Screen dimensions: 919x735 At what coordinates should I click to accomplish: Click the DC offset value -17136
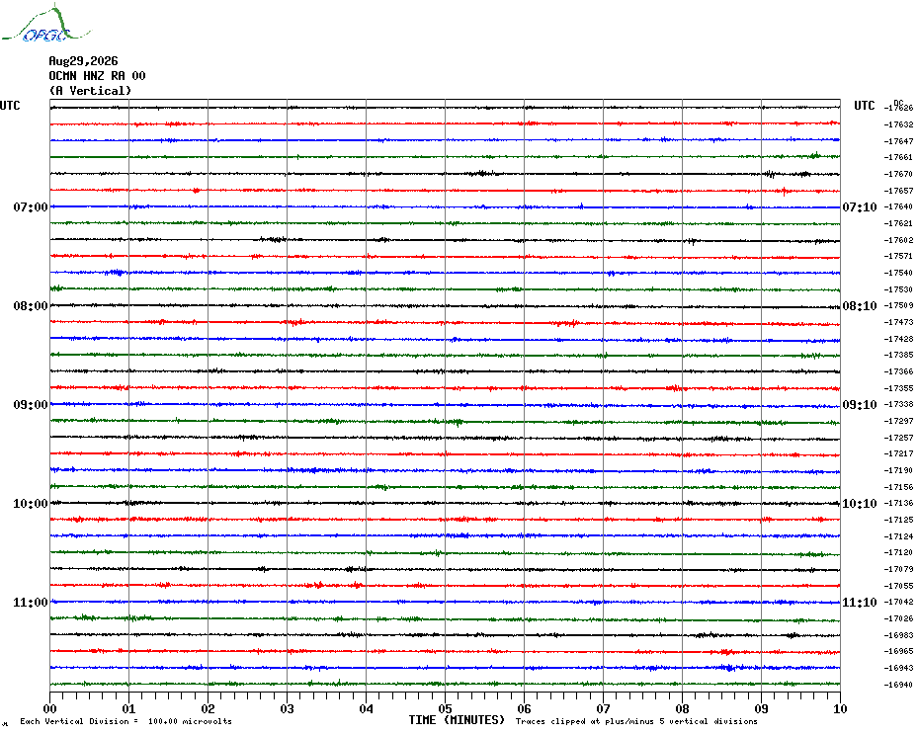coord(899,503)
